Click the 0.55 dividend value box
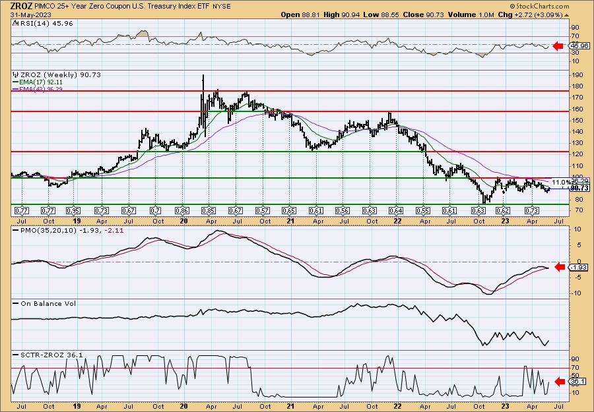Viewport: 594px width, 412px height. (423, 210)
